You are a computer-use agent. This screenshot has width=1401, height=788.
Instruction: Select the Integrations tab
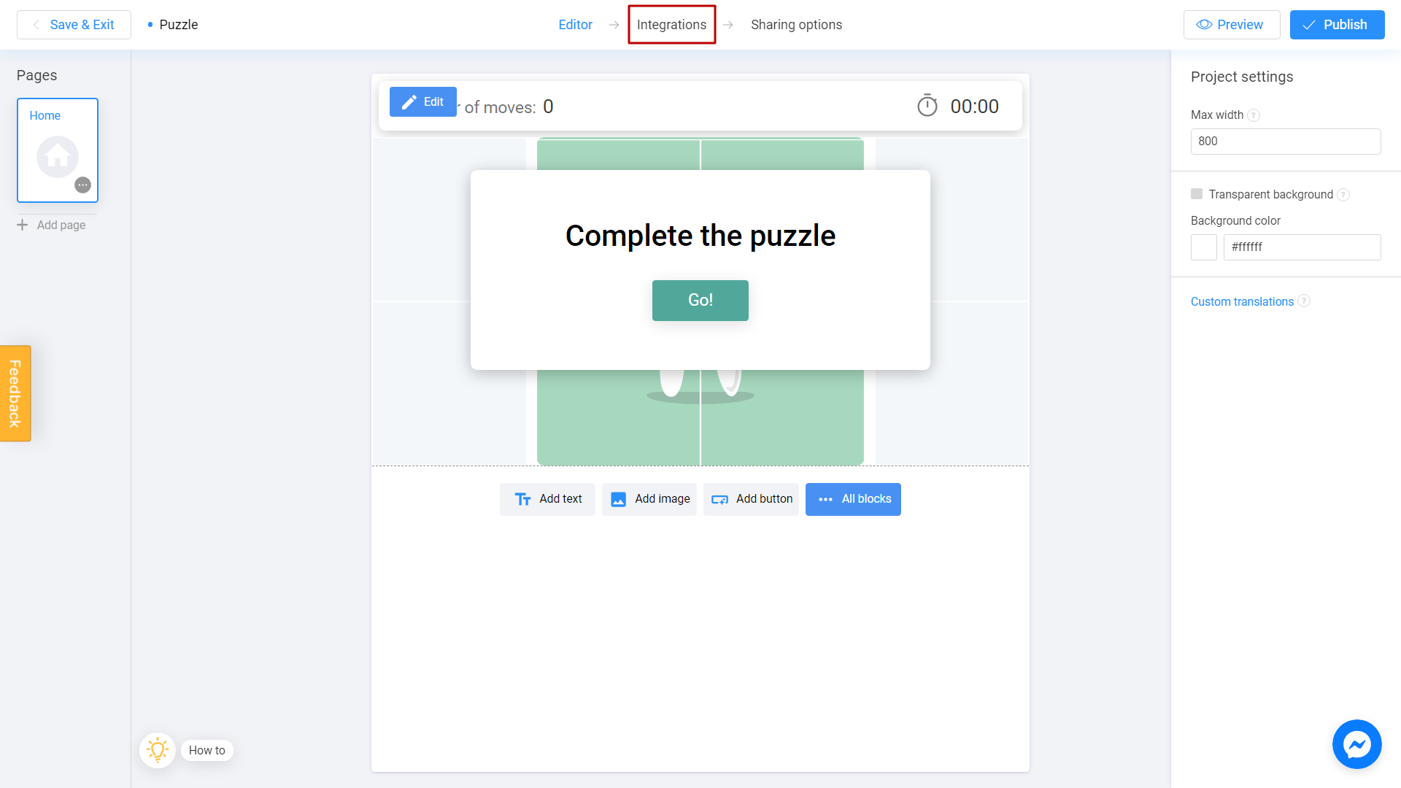[671, 25]
